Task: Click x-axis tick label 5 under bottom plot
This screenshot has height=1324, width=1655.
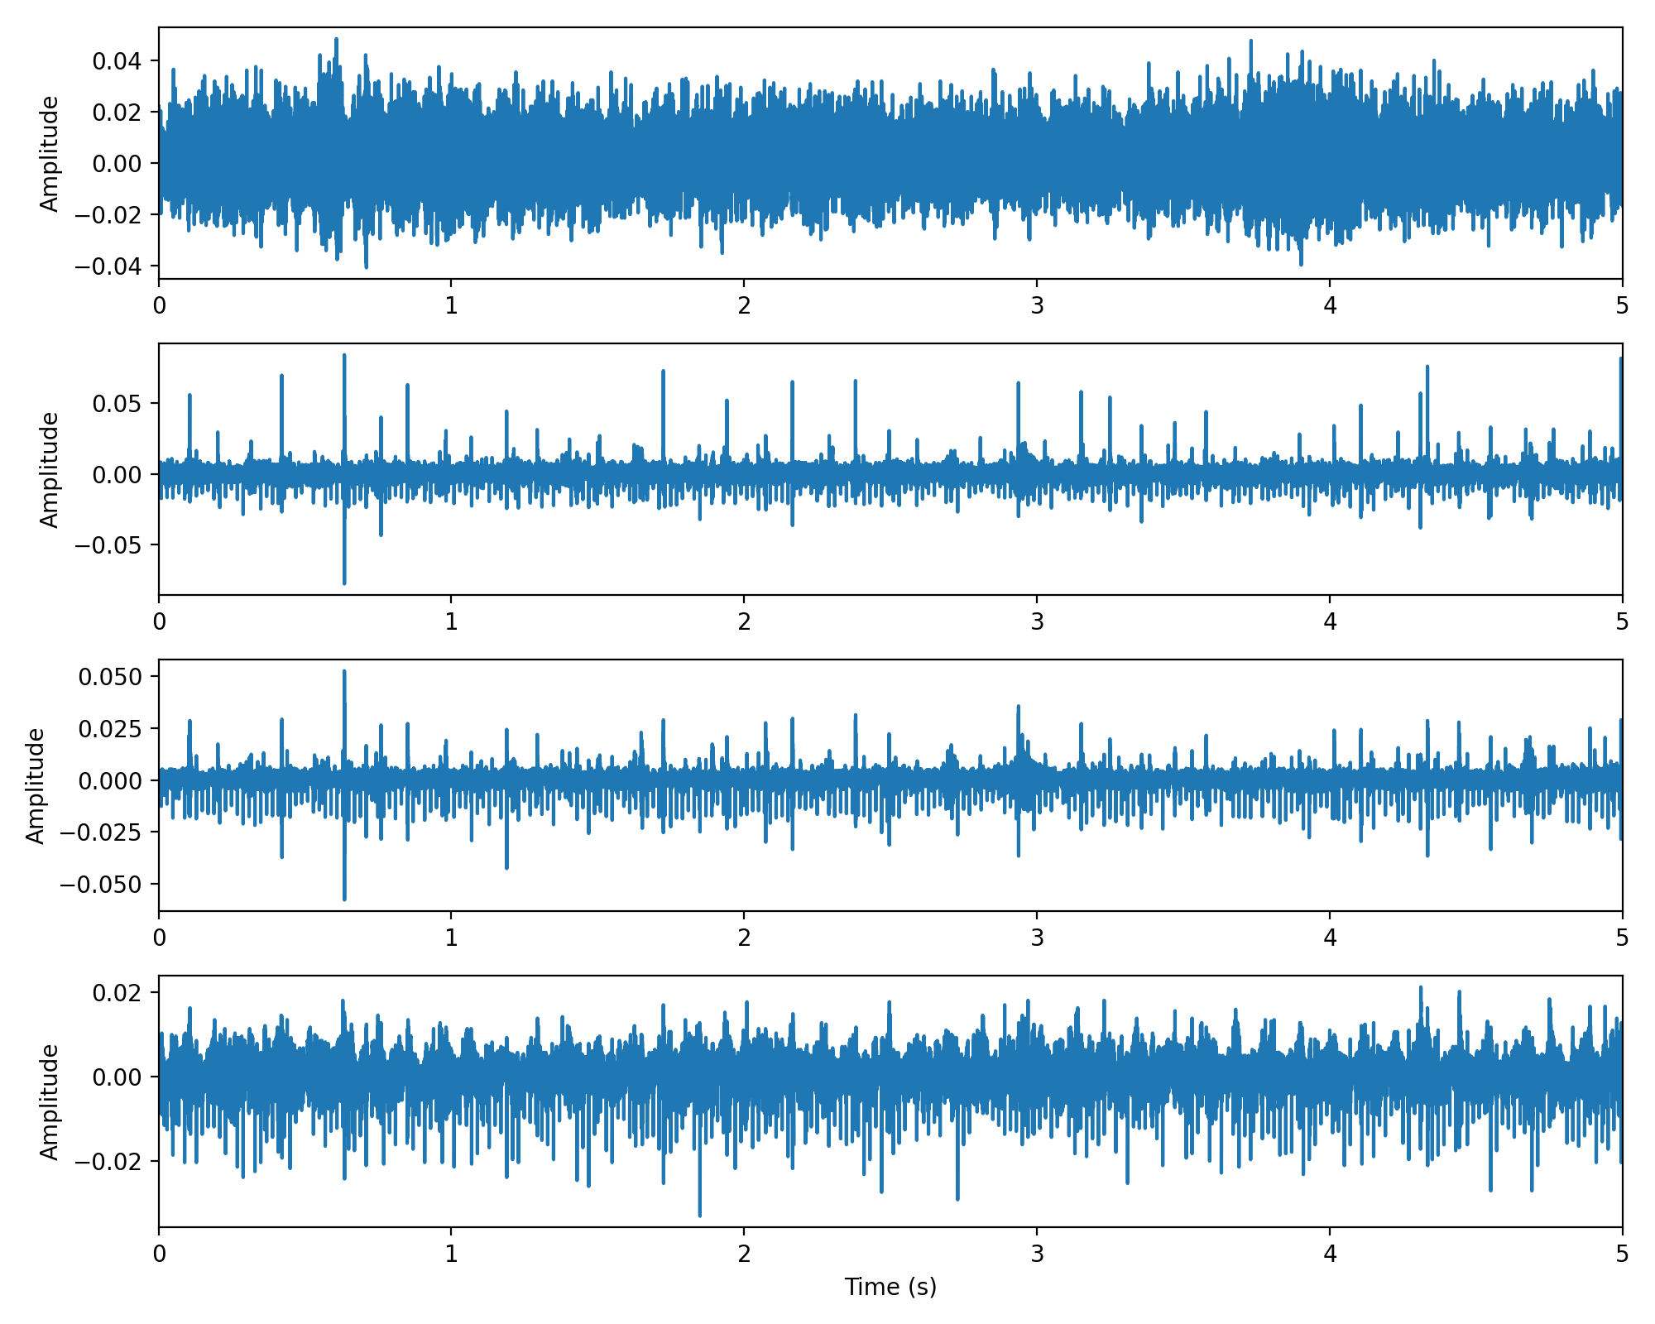Action: pos(1622,1254)
